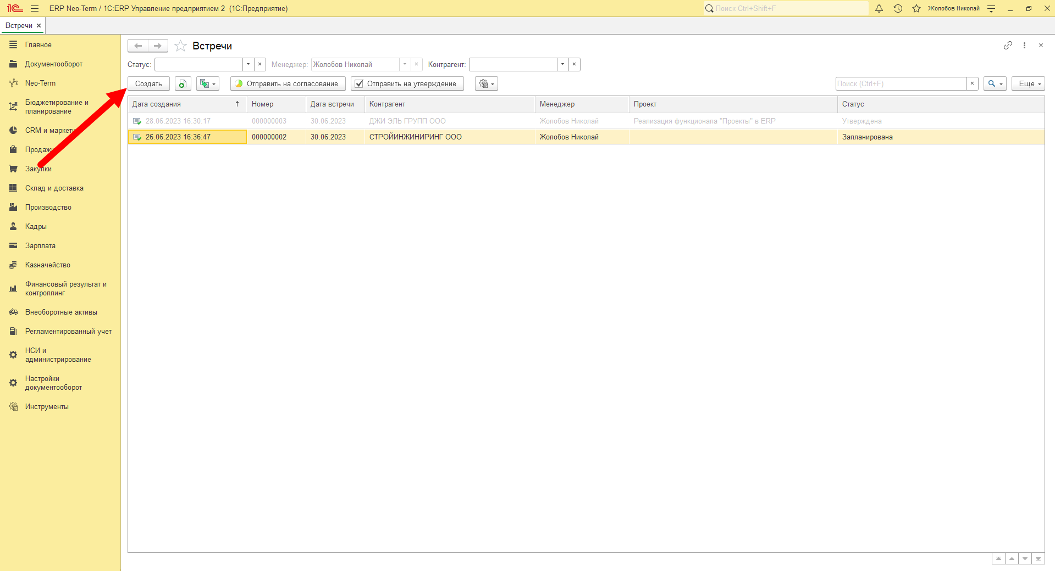Open the Казначейство section
Viewport: 1055px width, 571px height.
point(47,265)
